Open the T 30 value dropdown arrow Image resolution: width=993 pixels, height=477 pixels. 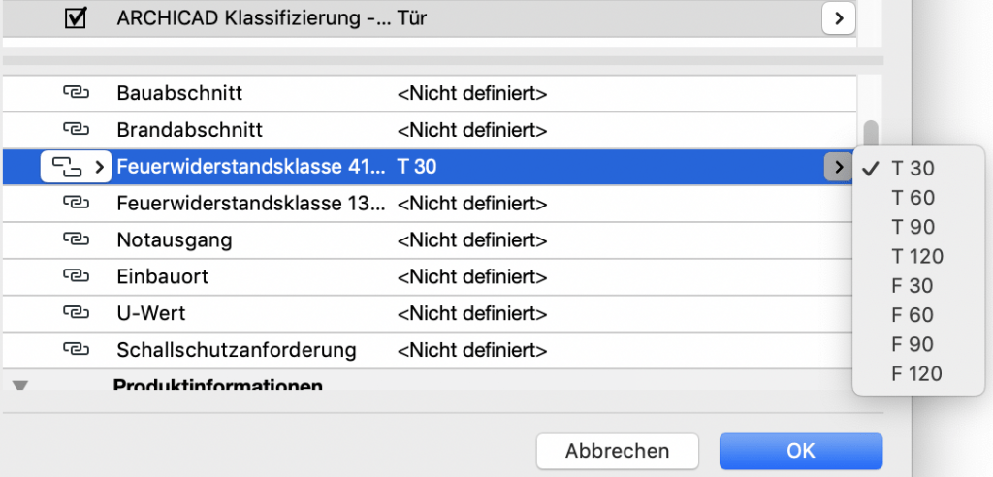point(838,167)
